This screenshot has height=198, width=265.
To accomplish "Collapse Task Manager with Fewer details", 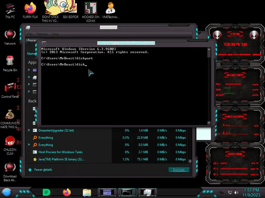I will [40, 170].
